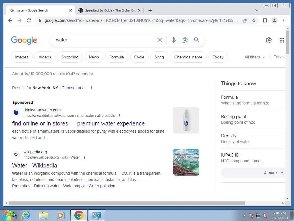Show hidden tray icons arrow
294x221 pixels.
pos(244,216)
